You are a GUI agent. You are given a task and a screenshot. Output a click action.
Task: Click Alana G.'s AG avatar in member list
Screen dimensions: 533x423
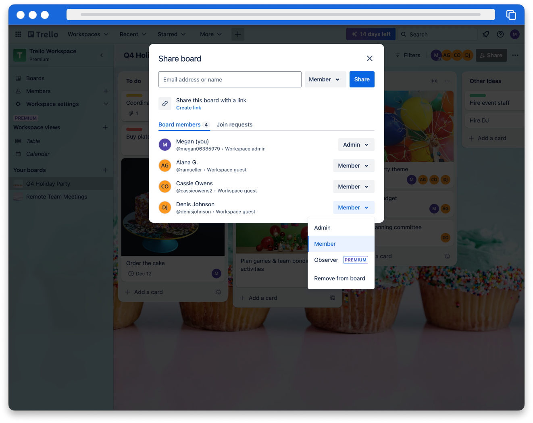click(x=165, y=166)
